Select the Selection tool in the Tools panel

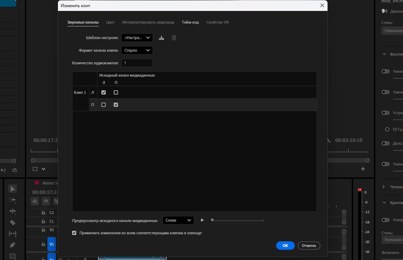tap(12, 189)
